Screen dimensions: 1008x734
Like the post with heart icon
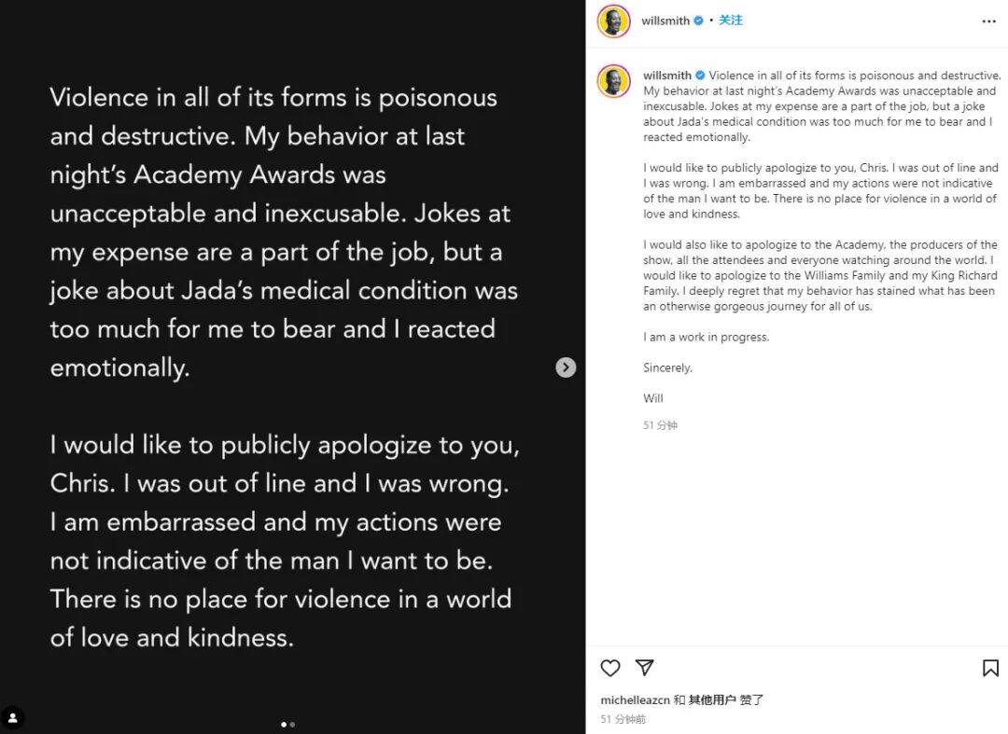pyautogui.click(x=610, y=668)
